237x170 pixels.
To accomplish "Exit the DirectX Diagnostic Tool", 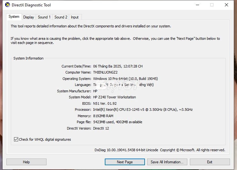I will coord(210,162).
